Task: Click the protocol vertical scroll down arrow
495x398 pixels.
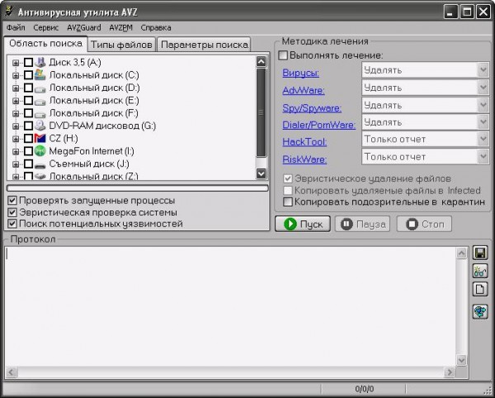Action: (x=461, y=360)
